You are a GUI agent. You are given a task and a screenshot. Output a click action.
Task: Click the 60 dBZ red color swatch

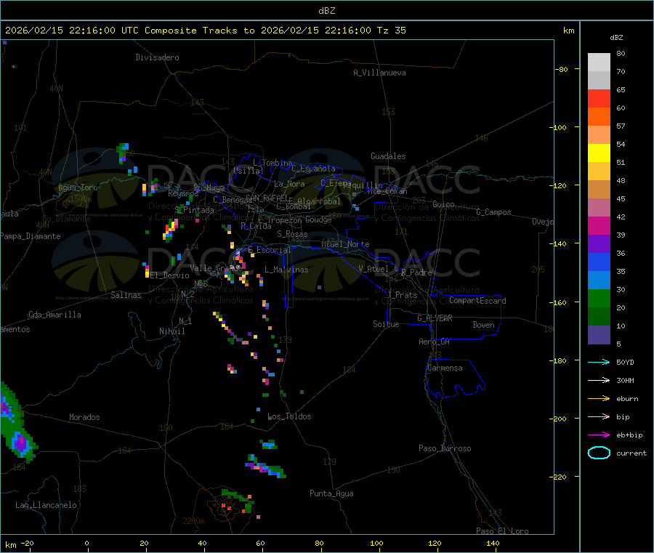click(599, 98)
